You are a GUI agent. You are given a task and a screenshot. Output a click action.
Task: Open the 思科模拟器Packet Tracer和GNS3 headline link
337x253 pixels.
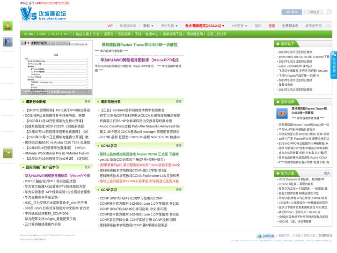pyautogui.click(x=139, y=45)
